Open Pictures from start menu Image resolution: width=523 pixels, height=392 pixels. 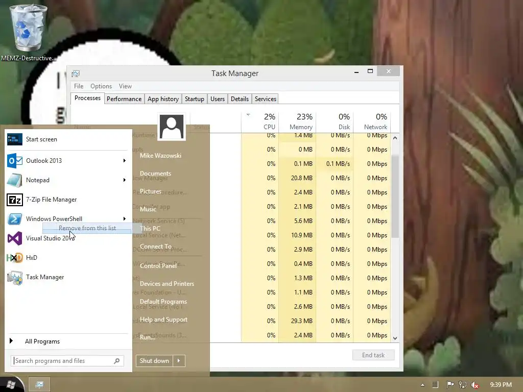151,191
